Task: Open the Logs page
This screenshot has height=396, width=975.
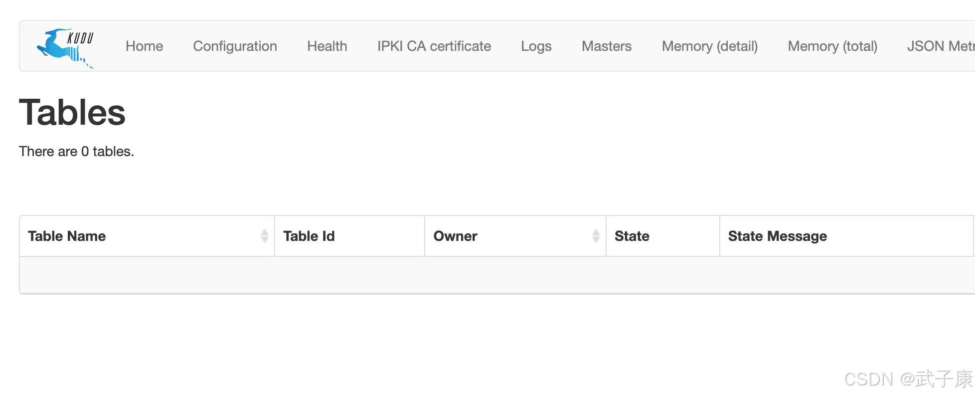Action: 536,46
